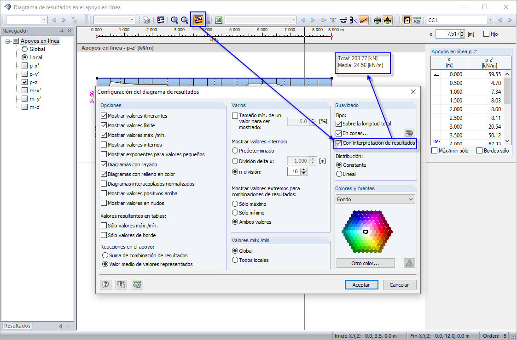Open the highlighted result diagram configuration tool

click(198, 20)
